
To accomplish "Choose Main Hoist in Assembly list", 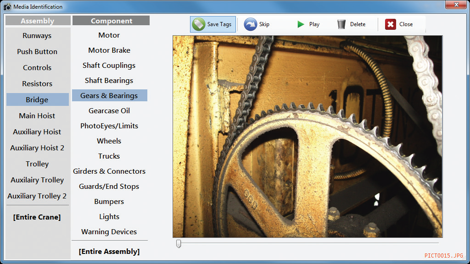I will (37, 115).
